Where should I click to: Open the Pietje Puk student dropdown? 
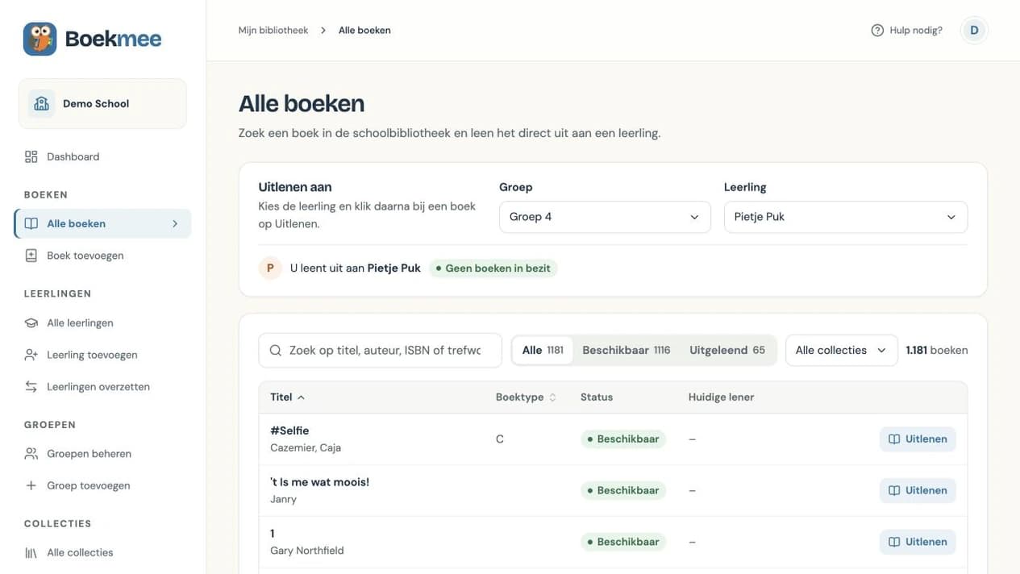(846, 217)
